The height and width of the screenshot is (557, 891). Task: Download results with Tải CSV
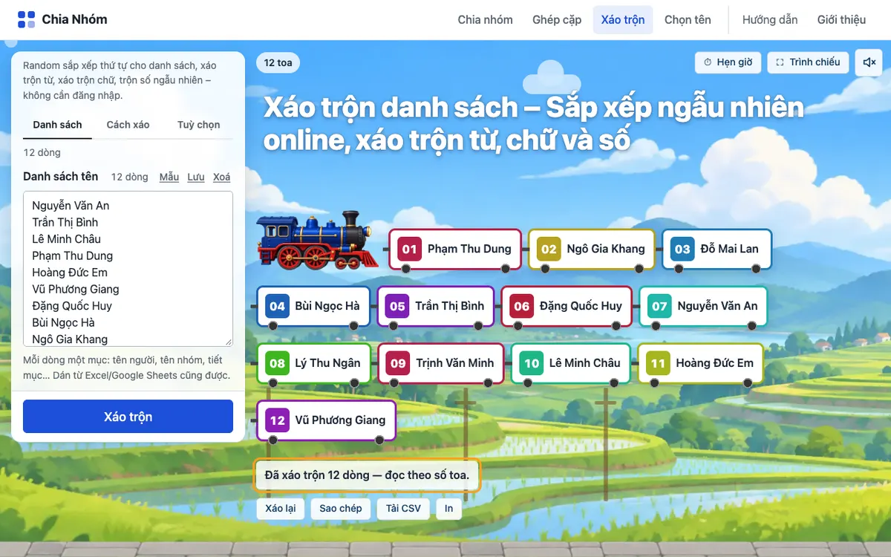pos(403,509)
